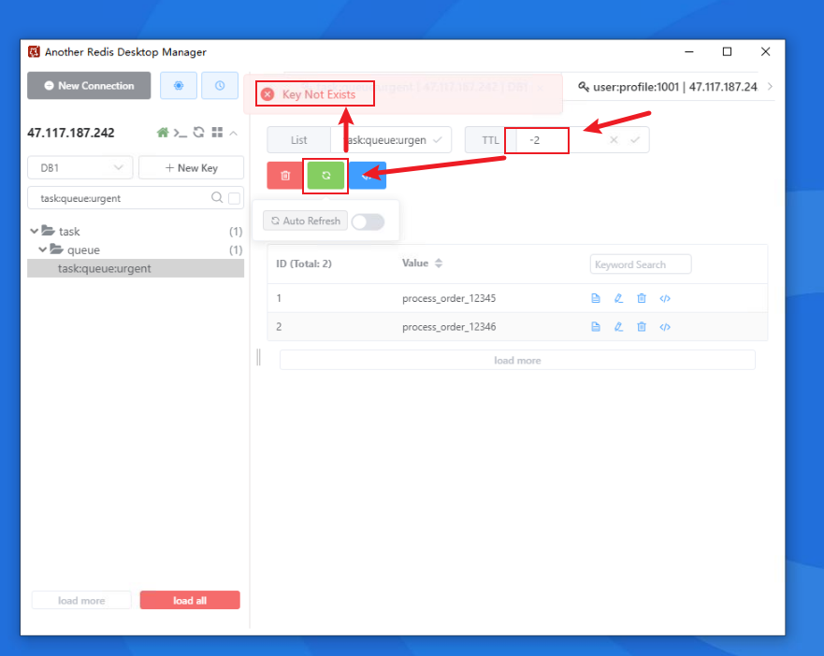Click the red load all button
The width and height of the screenshot is (824, 656).
(x=190, y=600)
